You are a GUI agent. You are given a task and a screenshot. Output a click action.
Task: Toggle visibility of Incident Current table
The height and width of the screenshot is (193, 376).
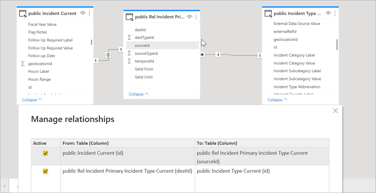(x=83, y=13)
